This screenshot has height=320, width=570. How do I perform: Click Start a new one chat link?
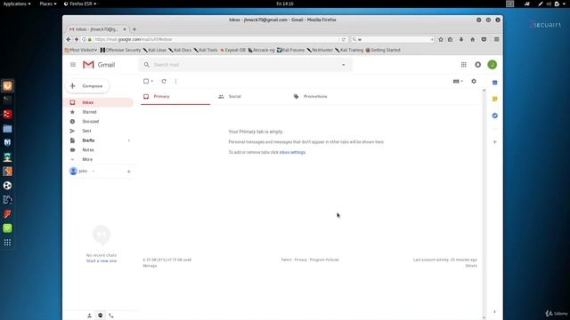click(x=102, y=260)
